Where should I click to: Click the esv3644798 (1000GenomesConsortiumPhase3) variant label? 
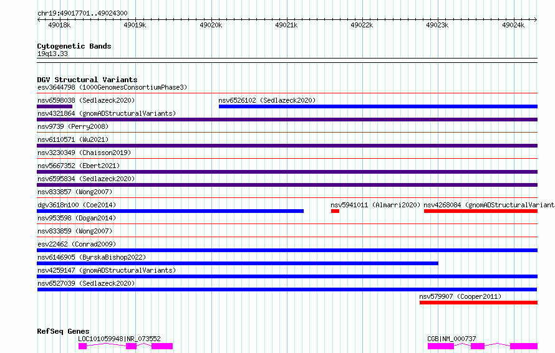coord(112,87)
